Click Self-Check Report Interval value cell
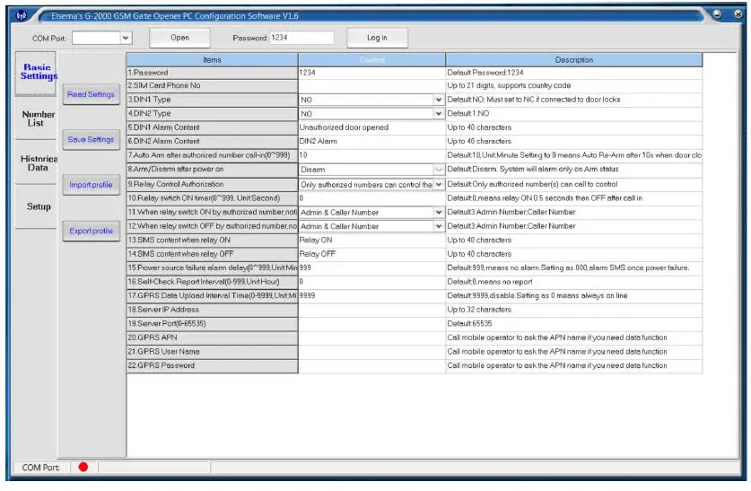This screenshot has width=751, height=491. pyautogui.click(x=371, y=282)
